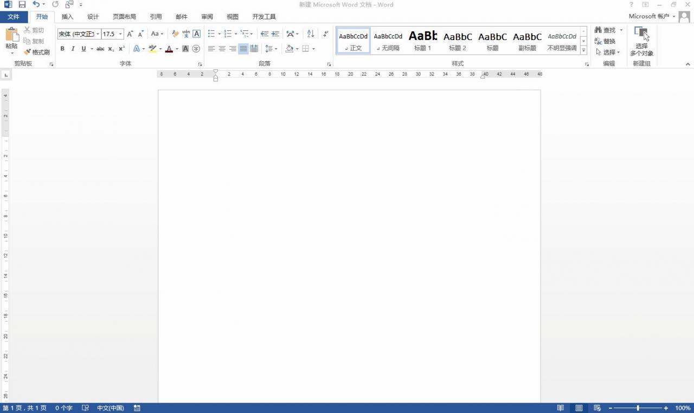Switch to the 审阅 (Review) tab
Viewport: 694px width, 413px height.
click(207, 17)
